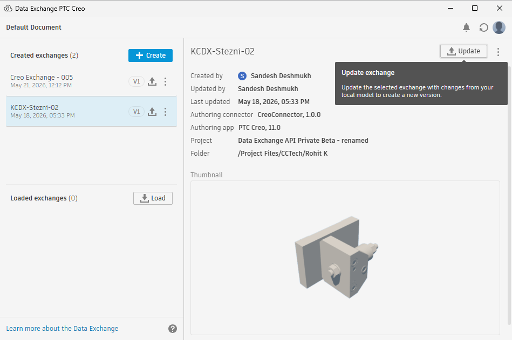The height and width of the screenshot is (340, 512).
Task: Click the details panel vertical scrollbar
Action: [509, 196]
